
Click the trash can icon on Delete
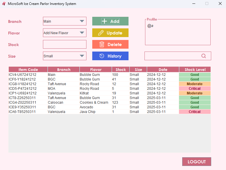click(x=102, y=44)
